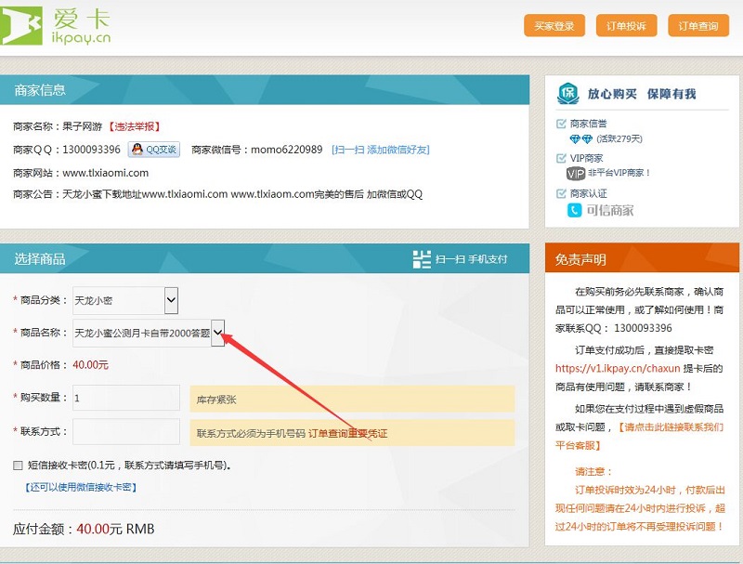Open 订单投诉 in the top navigation
The image size is (743, 564).
626,26
